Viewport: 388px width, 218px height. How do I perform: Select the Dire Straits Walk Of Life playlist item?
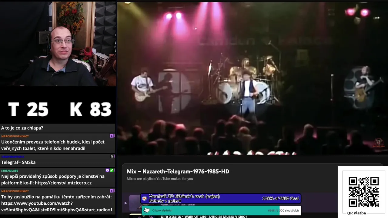click(x=203, y=216)
